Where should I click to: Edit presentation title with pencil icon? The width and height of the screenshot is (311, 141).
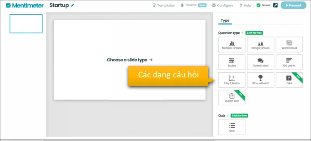pos(73,5)
